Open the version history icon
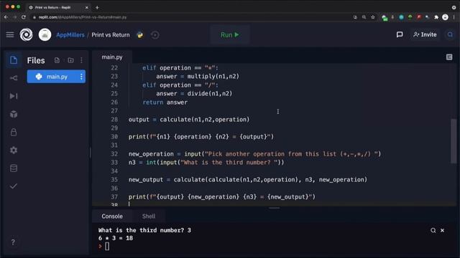 pyautogui.click(x=155, y=35)
